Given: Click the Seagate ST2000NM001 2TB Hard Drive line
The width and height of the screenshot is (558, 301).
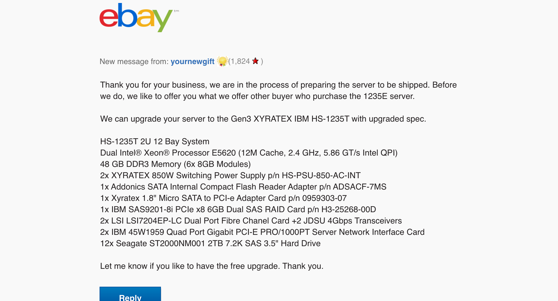Looking at the screenshot, I should (210, 243).
